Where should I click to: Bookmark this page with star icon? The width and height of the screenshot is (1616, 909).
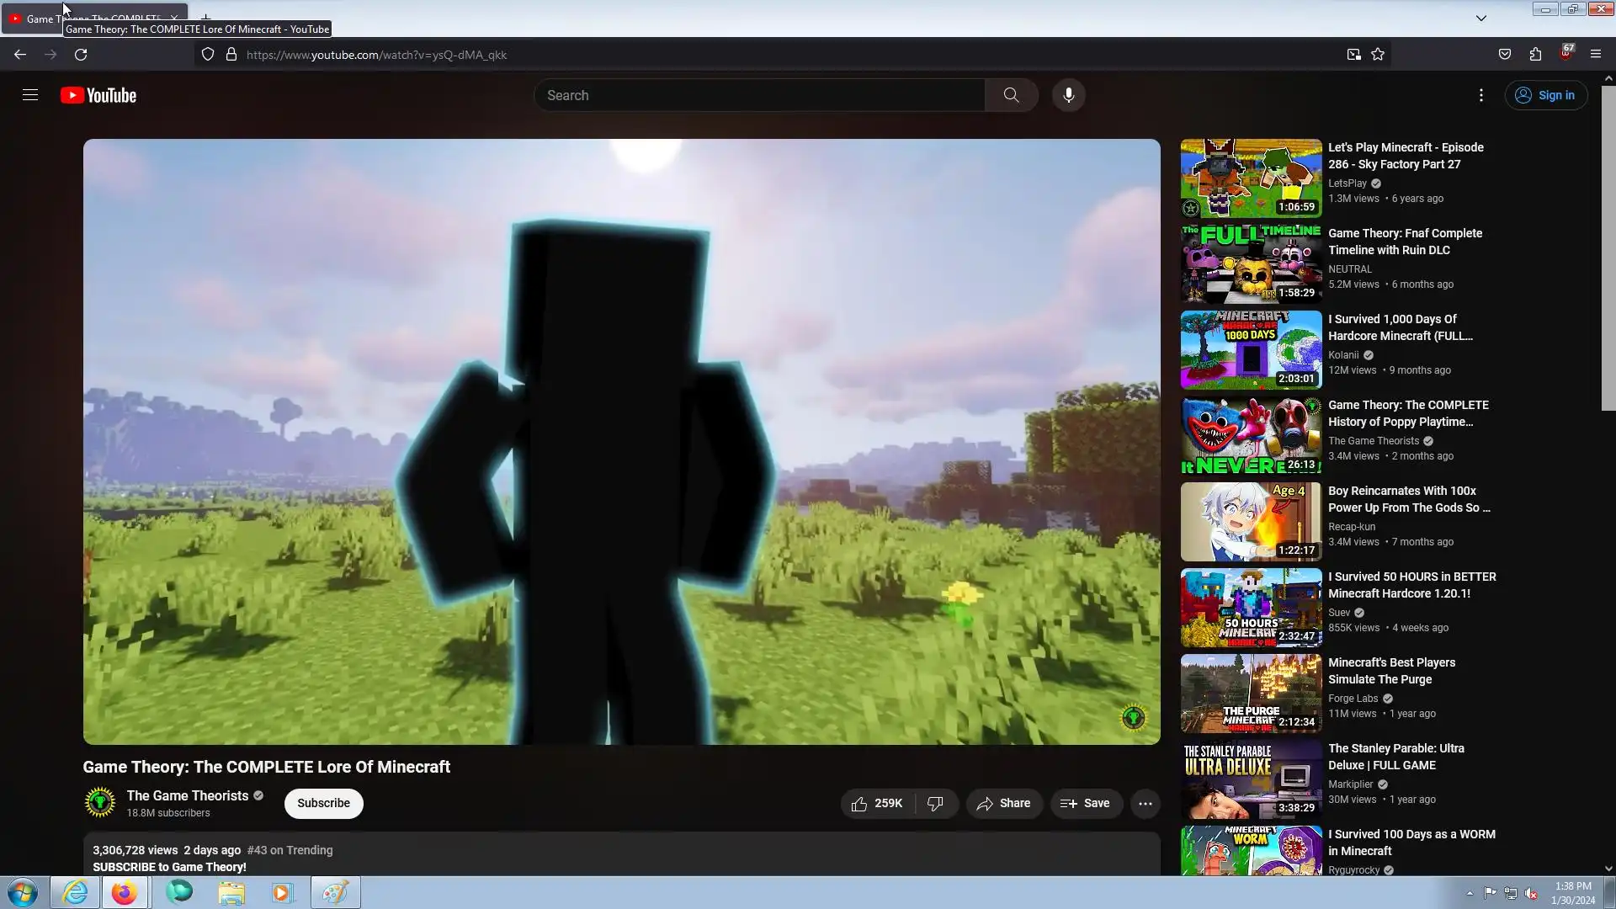pos(1378,55)
